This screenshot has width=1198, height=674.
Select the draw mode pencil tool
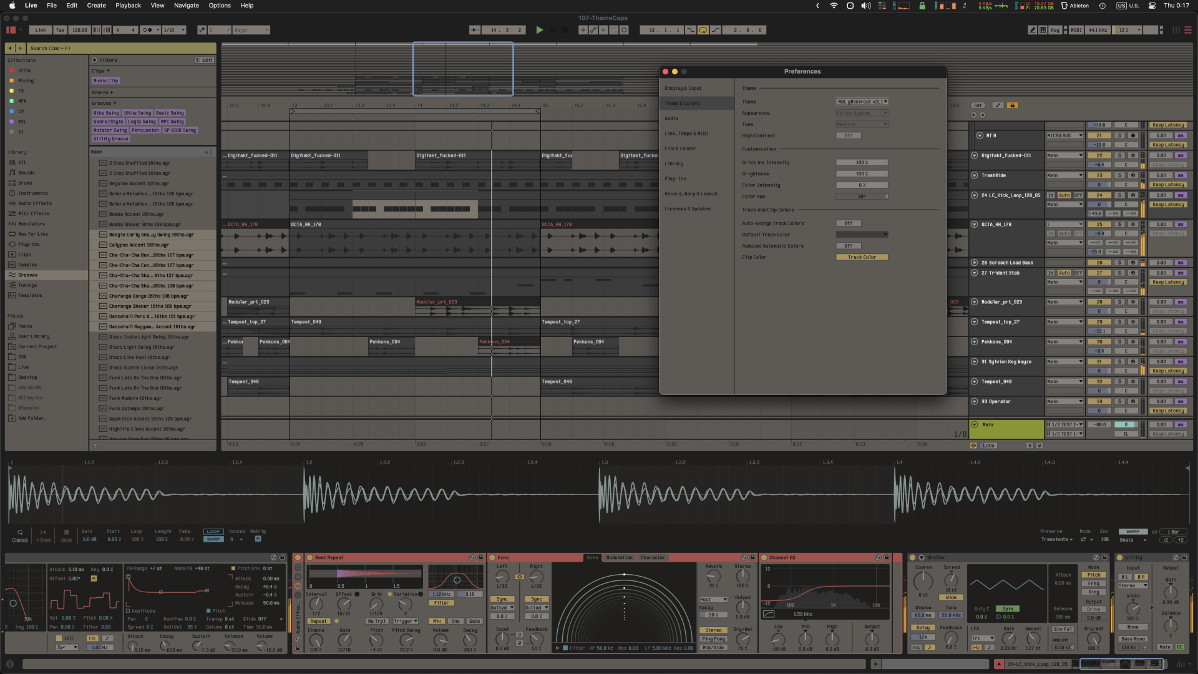1033,29
